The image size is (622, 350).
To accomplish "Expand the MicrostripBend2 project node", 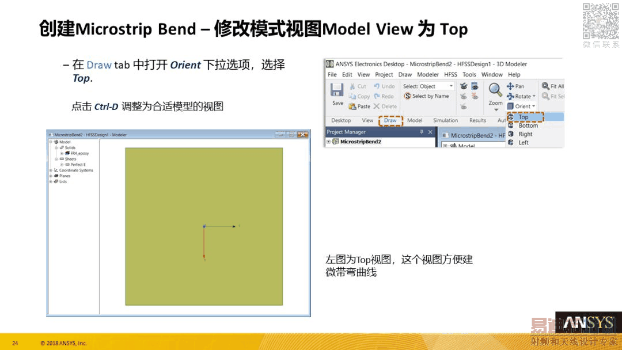I will (328, 142).
